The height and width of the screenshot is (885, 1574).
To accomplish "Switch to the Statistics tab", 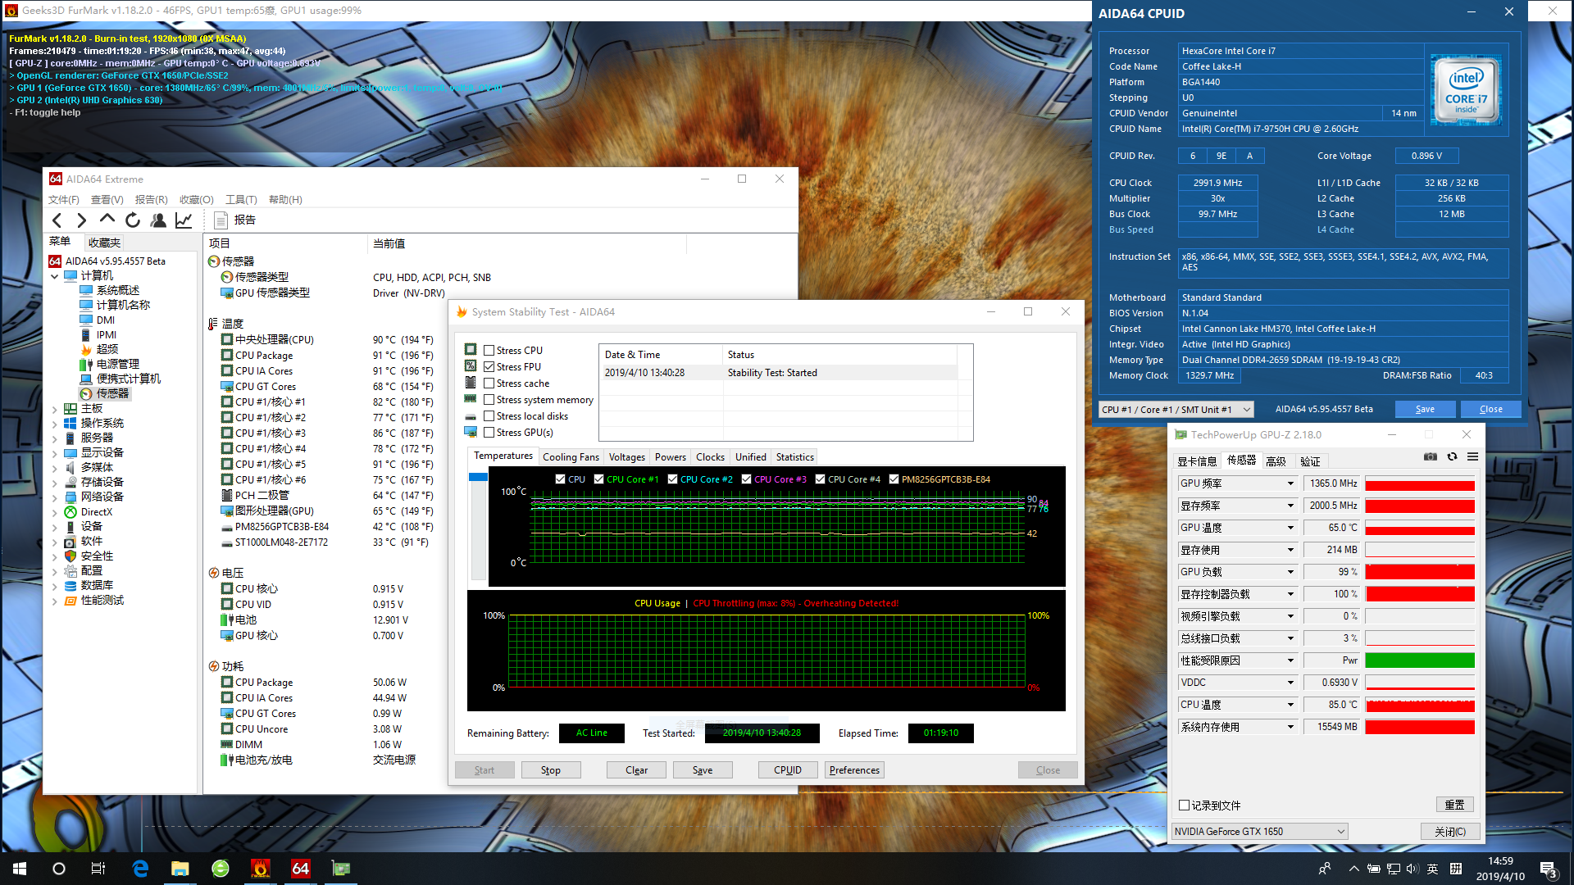I will 794,456.
